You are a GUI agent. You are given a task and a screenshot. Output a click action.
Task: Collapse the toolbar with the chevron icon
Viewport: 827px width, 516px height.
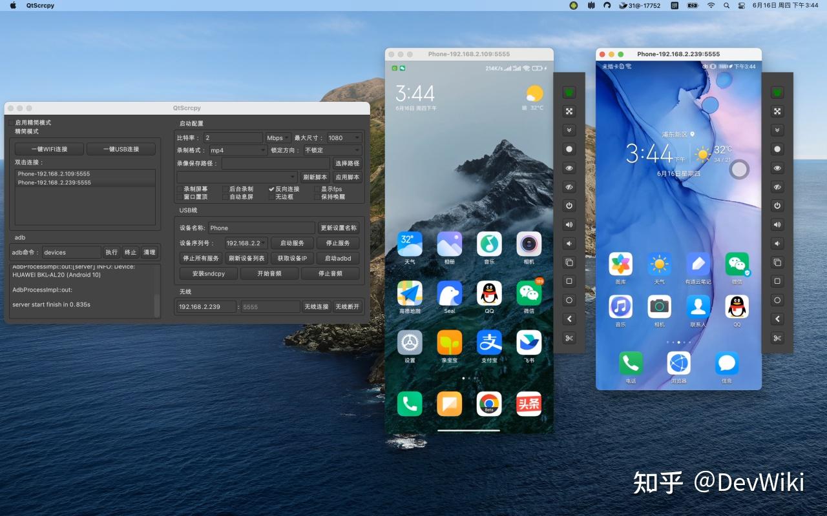point(569,130)
